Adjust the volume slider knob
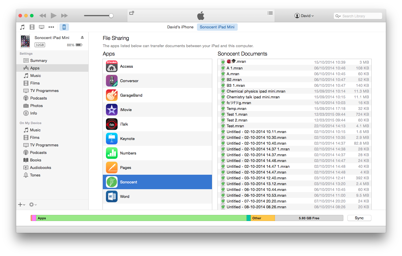 pyautogui.click(x=111, y=16)
